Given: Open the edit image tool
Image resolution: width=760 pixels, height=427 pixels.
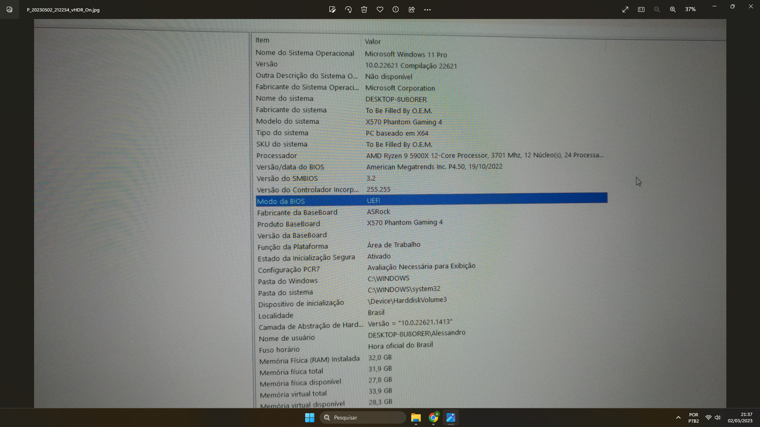Looking at the screenshot, I should [332, 9].
